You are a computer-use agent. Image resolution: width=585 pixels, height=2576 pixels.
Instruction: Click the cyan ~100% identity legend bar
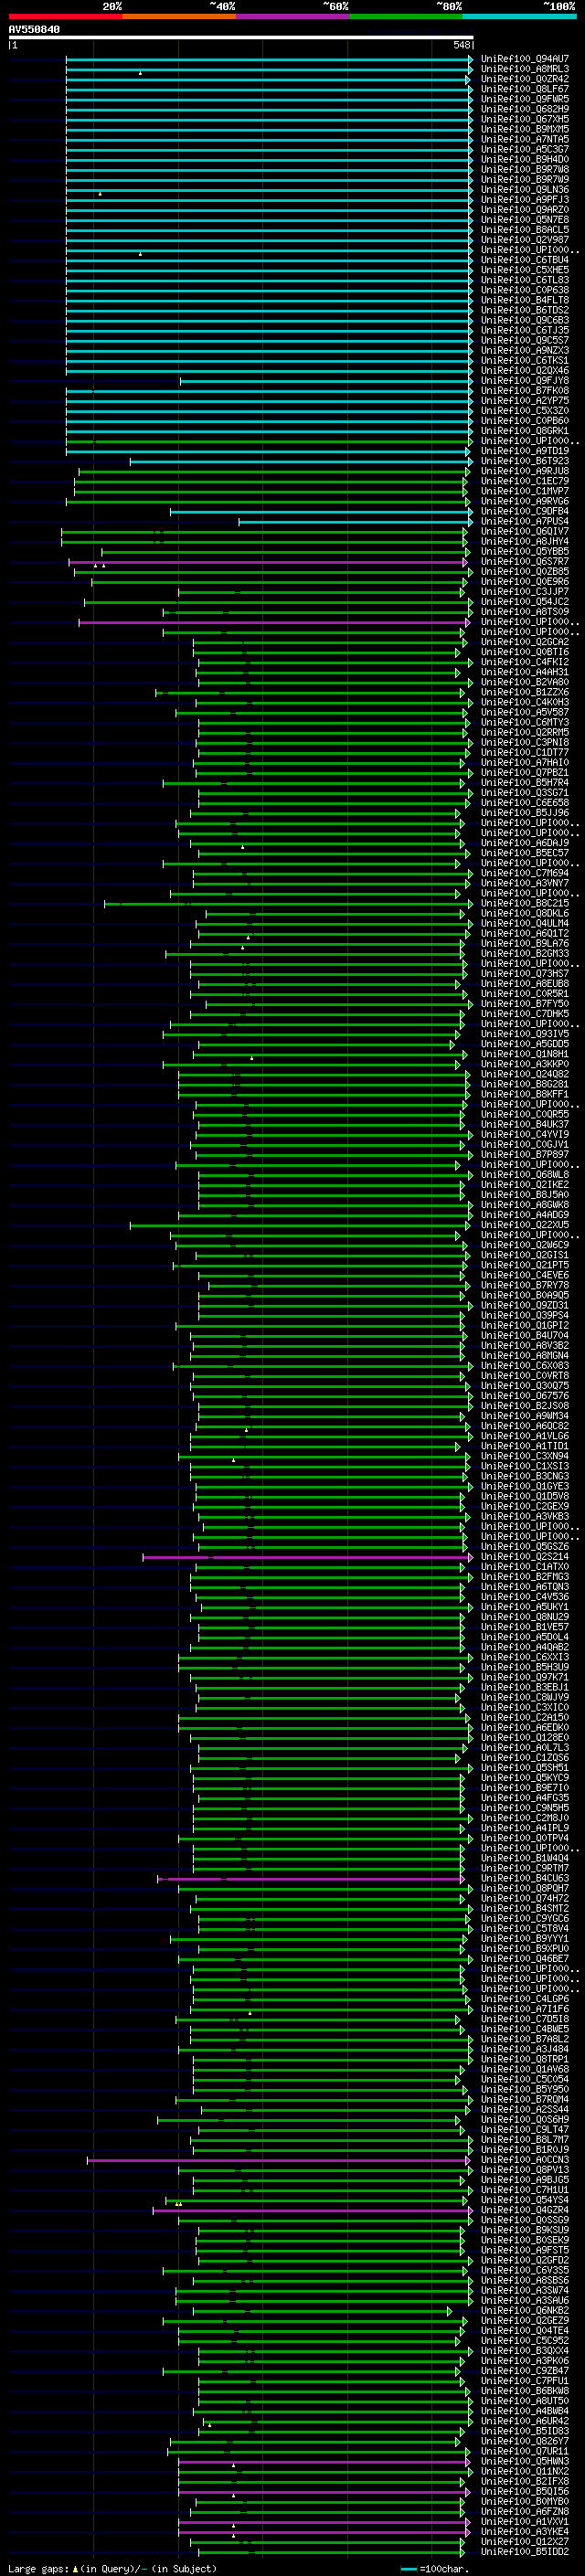(x=519, y=16)
